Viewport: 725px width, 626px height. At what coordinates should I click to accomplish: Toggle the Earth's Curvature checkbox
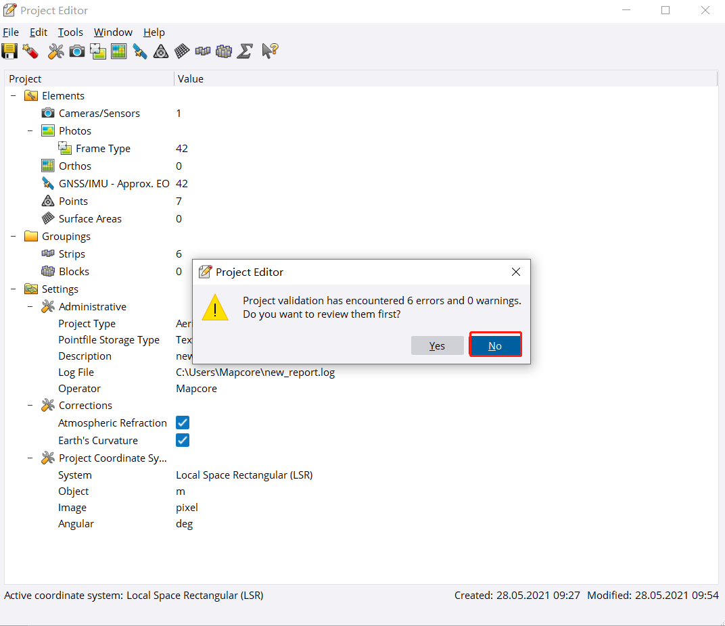pos(183,440)
